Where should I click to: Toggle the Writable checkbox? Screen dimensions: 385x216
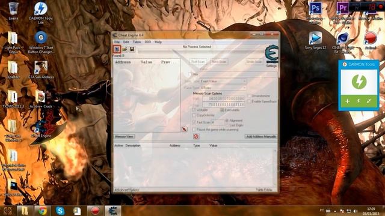(194, 110)
